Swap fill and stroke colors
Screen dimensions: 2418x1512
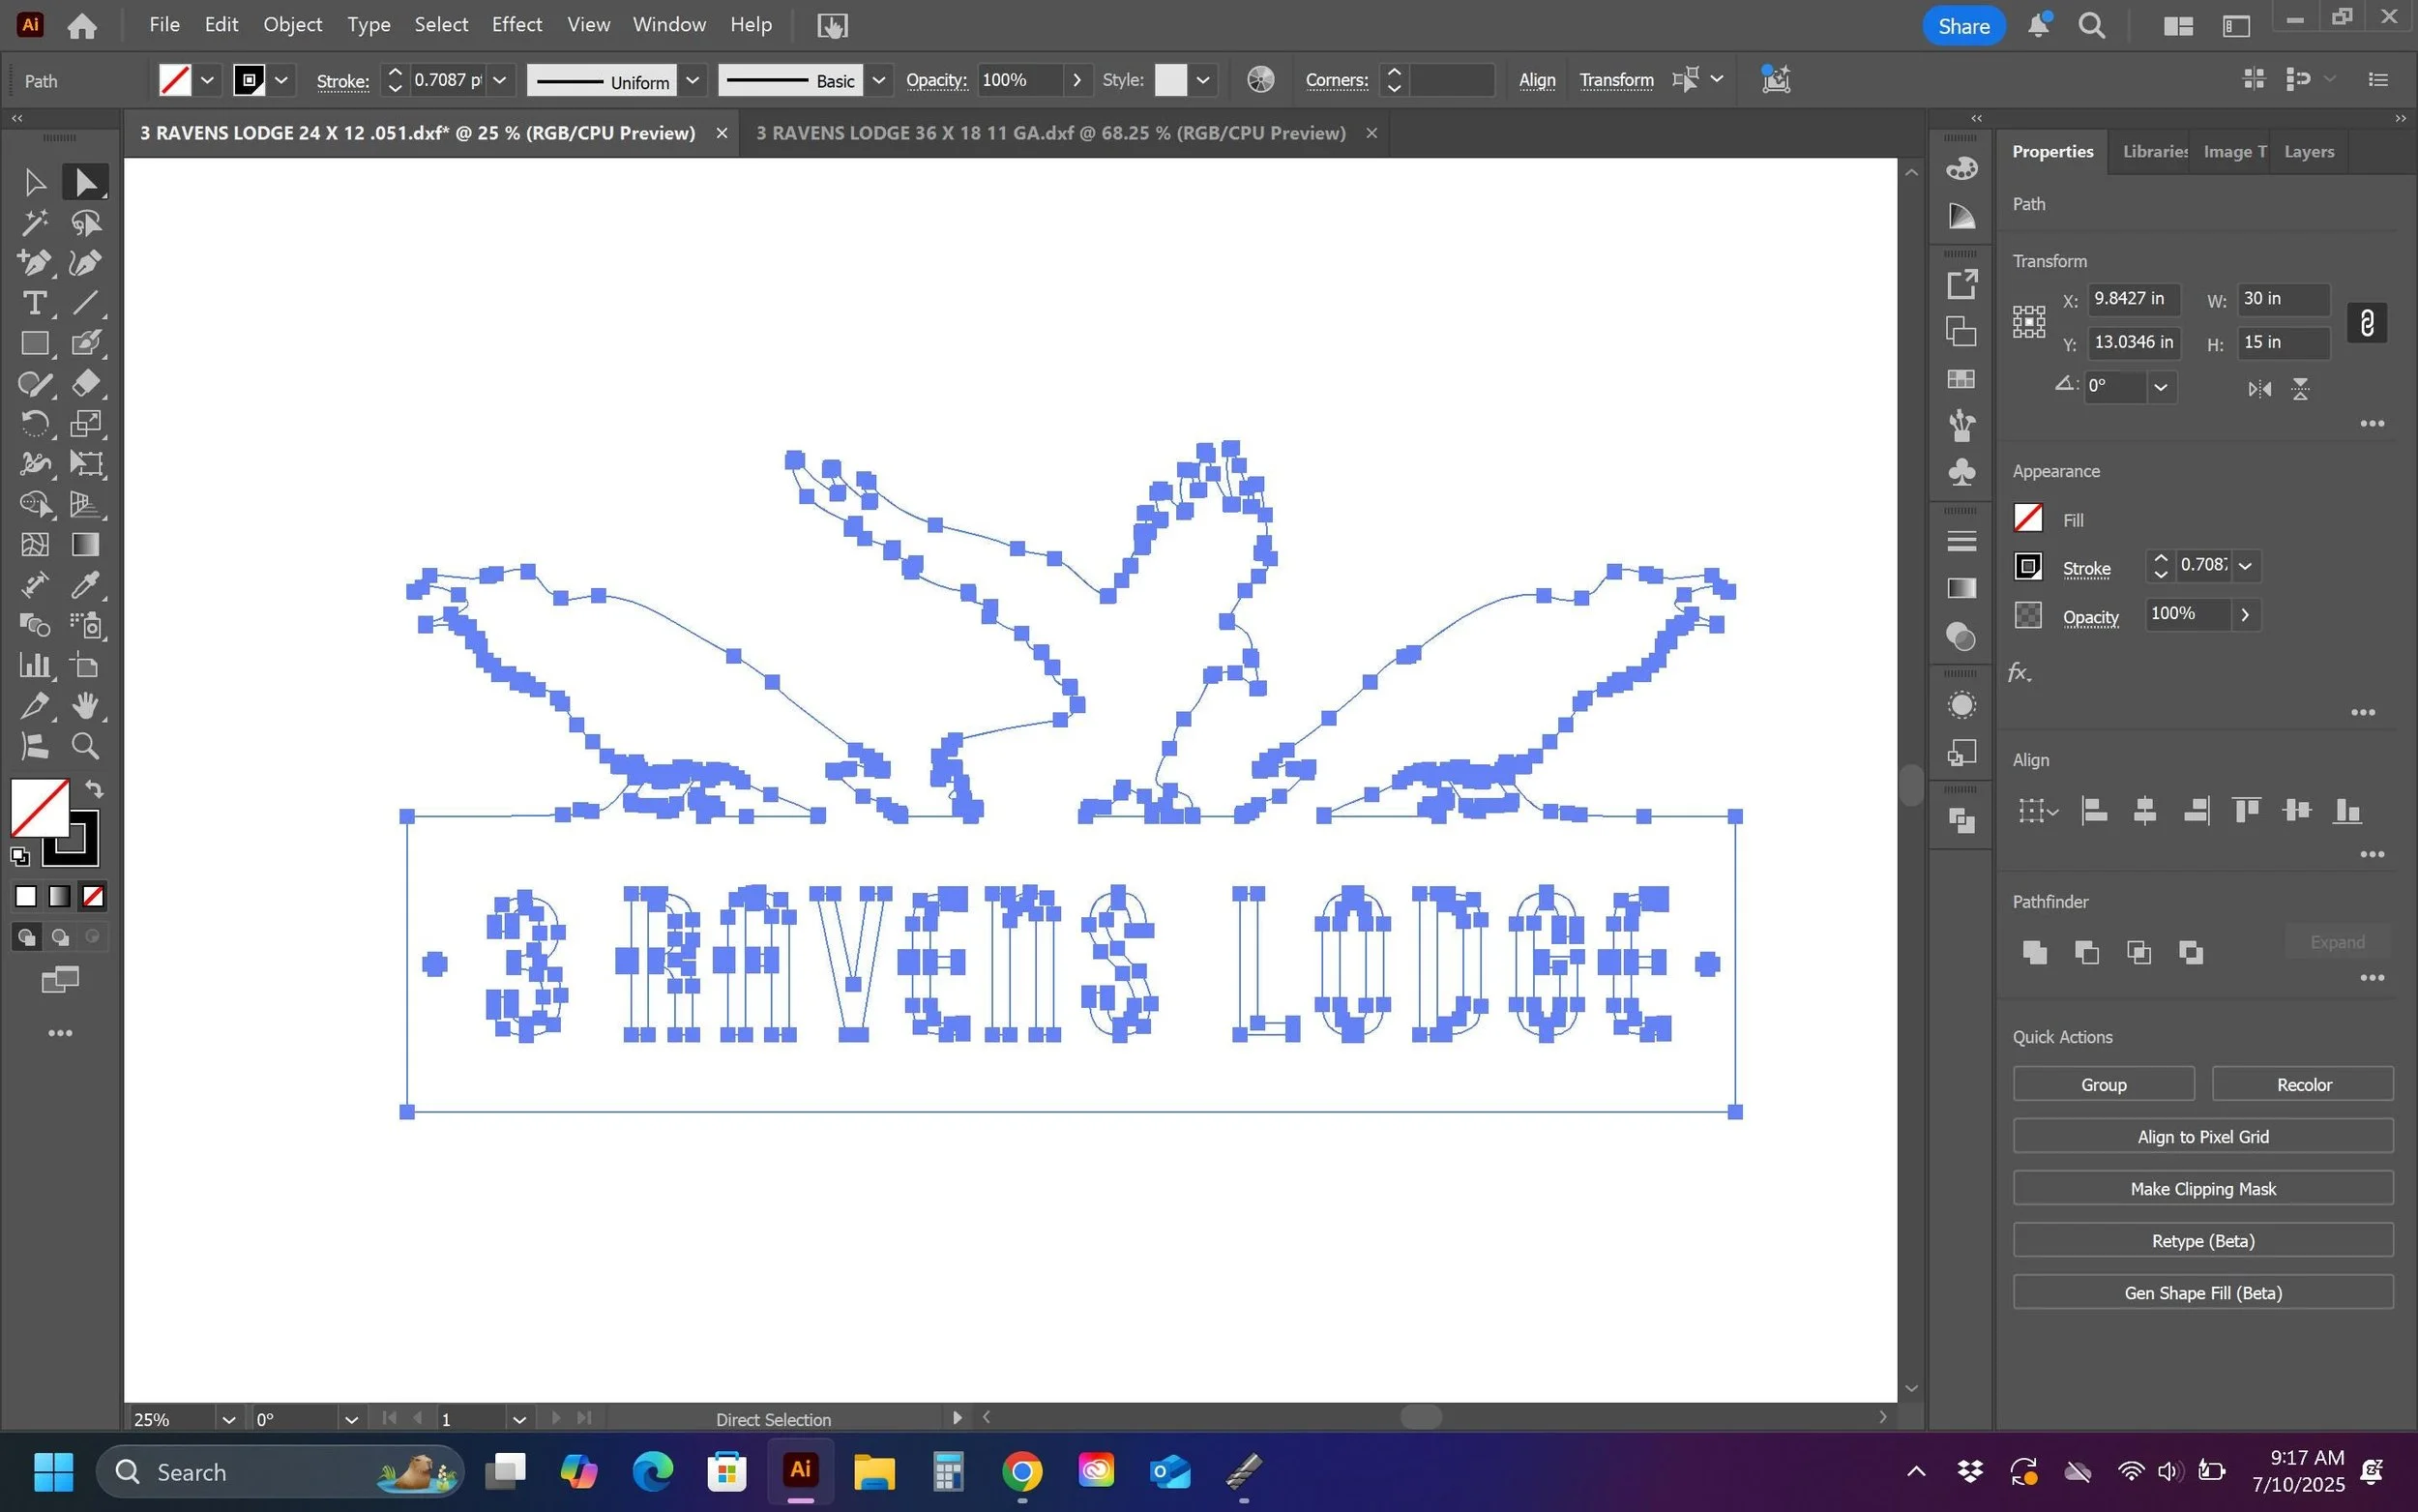pos(95,789)
